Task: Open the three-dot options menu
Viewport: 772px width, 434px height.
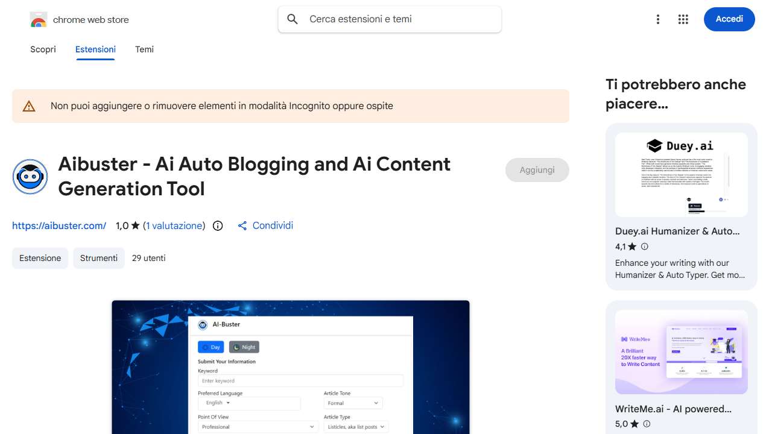Action: coord(658,19)
